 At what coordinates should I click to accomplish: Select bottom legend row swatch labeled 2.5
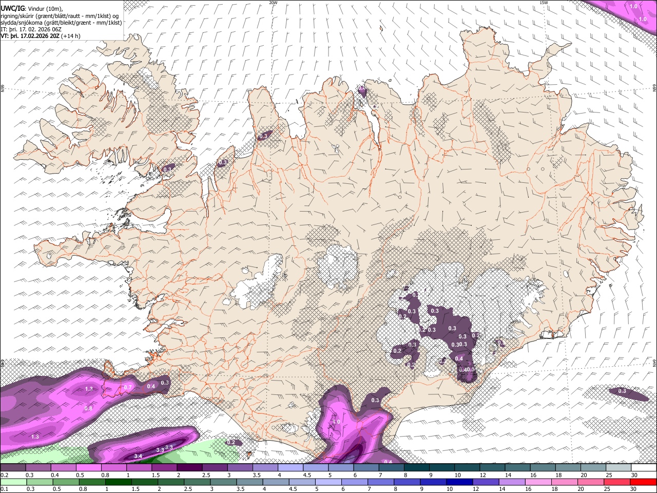198,482
